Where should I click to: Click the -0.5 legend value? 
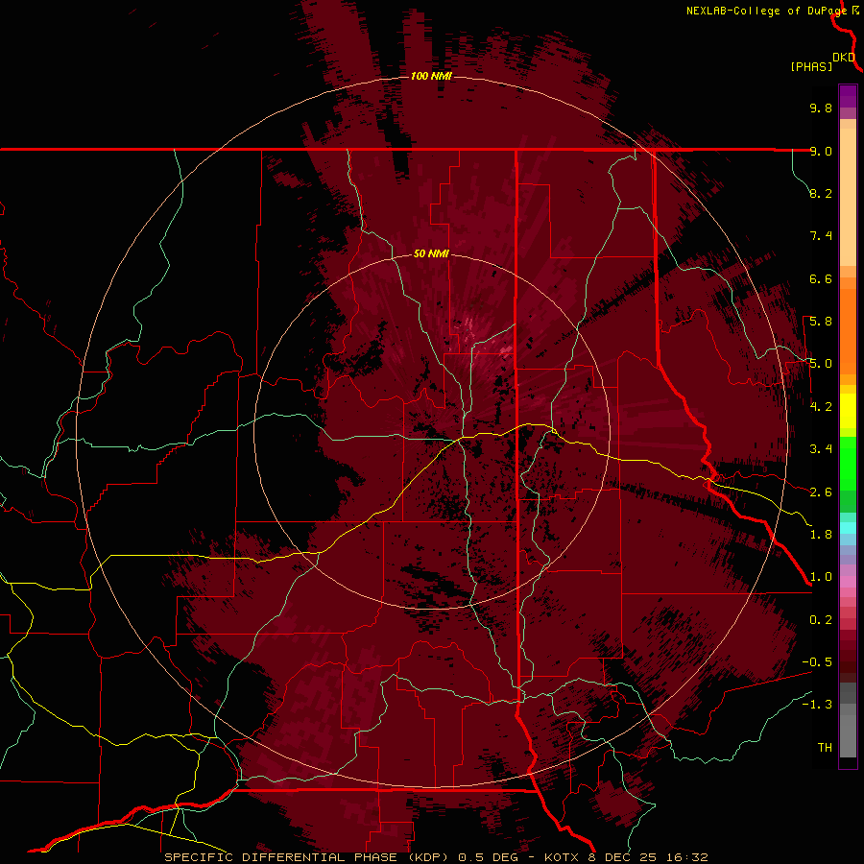pos(817,662)
